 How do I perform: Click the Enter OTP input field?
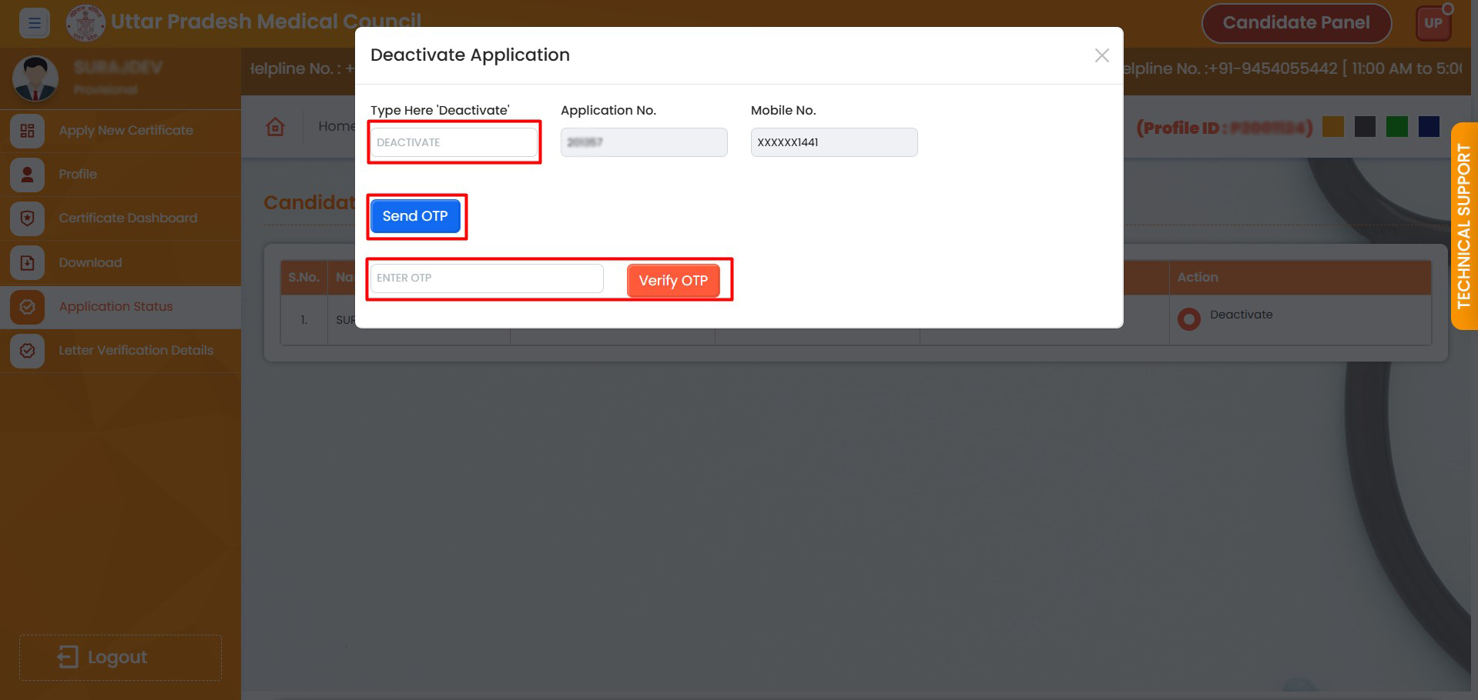pos(487,278)
